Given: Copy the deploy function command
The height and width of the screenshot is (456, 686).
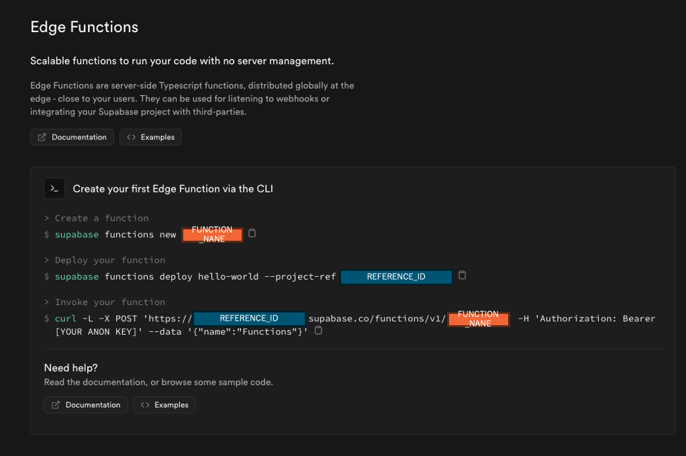Looking at the screenshot, I should tap(462, 276).
